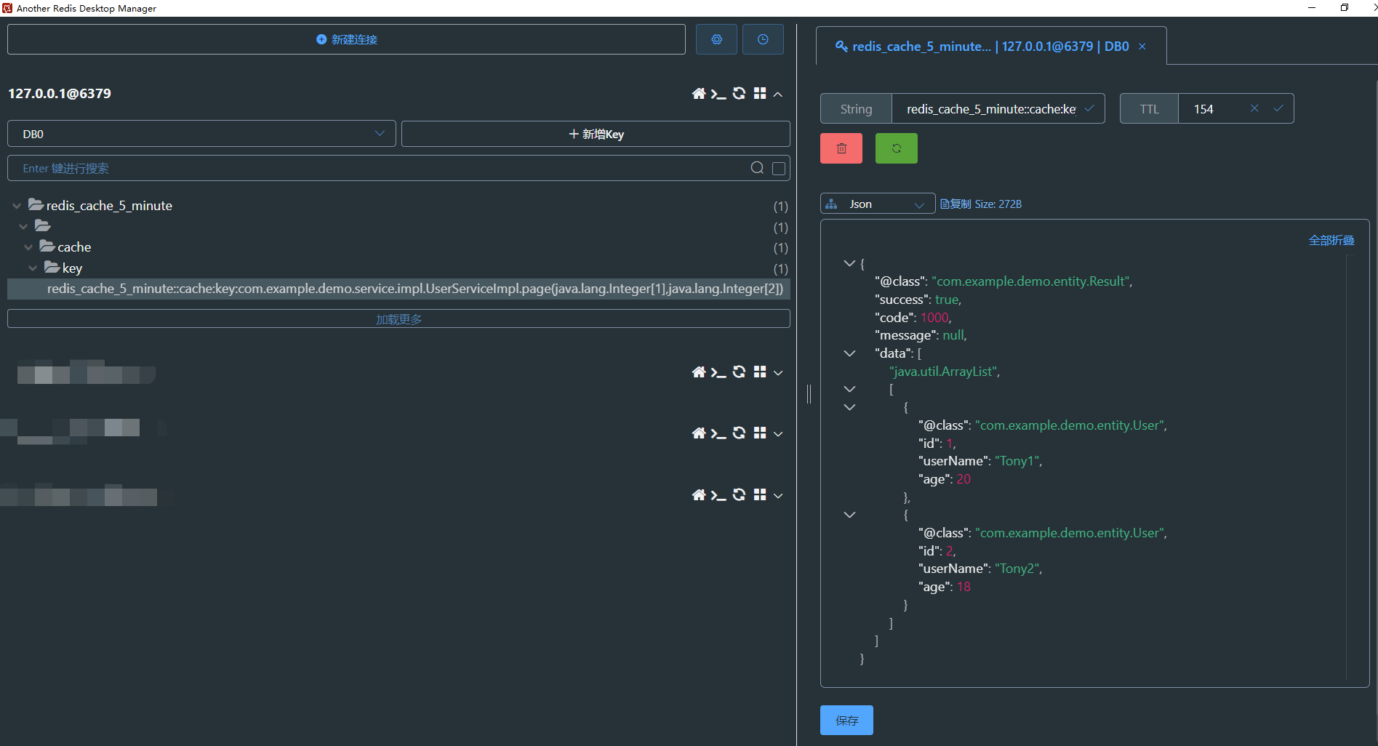Click the panel divider handle
This screenshot has width=1378, height=746.
[x=809, y=393]
